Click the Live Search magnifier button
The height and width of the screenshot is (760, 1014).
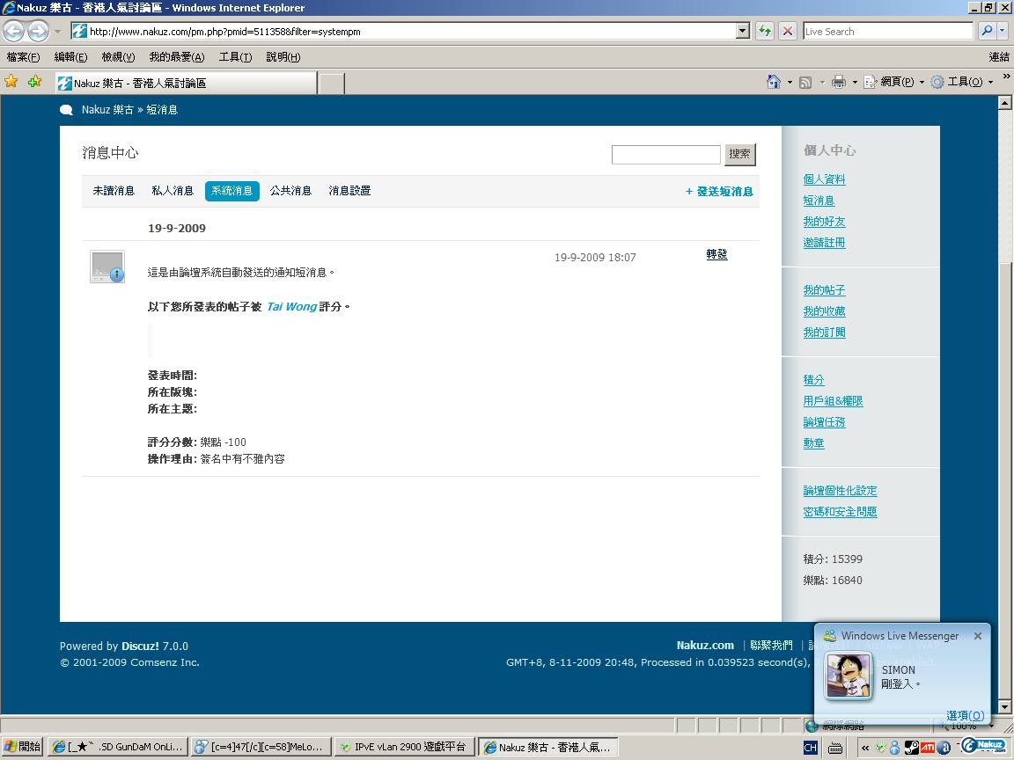pyautogui.click(x=987, y=31)
